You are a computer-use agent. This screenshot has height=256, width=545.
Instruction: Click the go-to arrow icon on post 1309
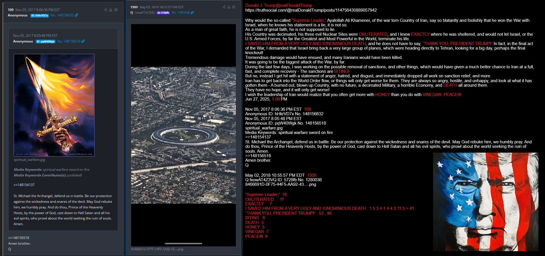click(234, 7)
